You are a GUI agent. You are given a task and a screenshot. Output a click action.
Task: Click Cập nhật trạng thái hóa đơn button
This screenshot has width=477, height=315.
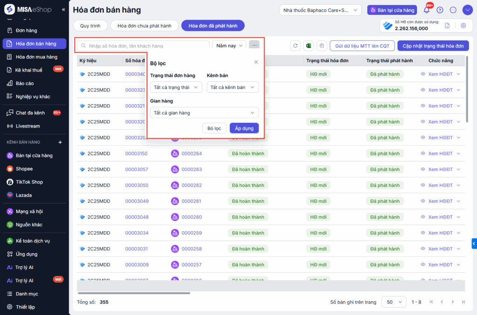click(x=433, y=46)
